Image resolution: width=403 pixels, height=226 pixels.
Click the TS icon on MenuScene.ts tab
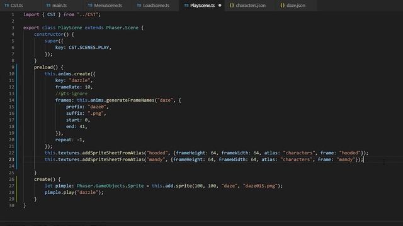coord(90,6)
